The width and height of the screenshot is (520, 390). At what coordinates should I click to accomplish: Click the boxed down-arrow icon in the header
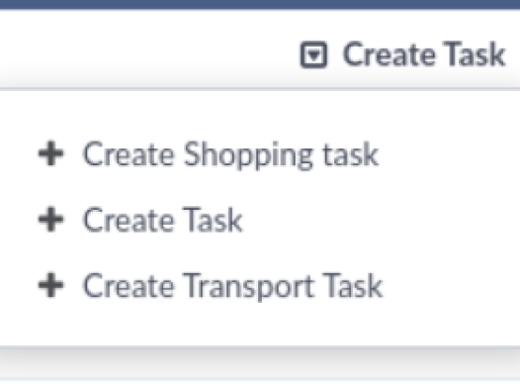tap(313, 54)
